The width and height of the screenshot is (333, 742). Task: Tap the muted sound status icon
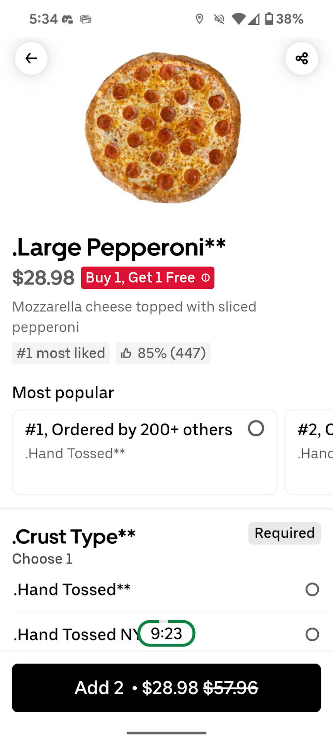pyautogui.click(x=219, y=19)
